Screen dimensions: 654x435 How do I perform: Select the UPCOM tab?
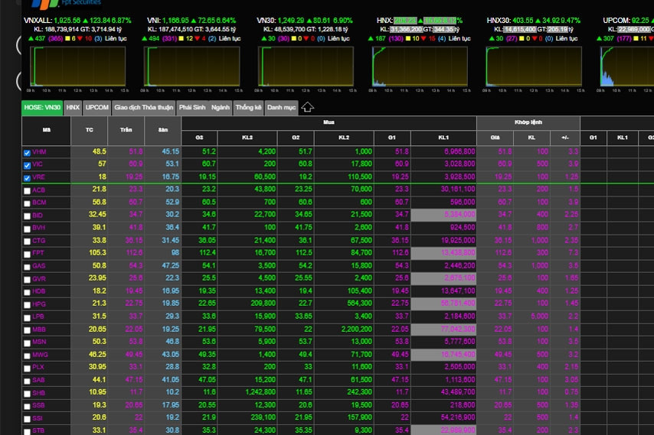tap(97, 108)
